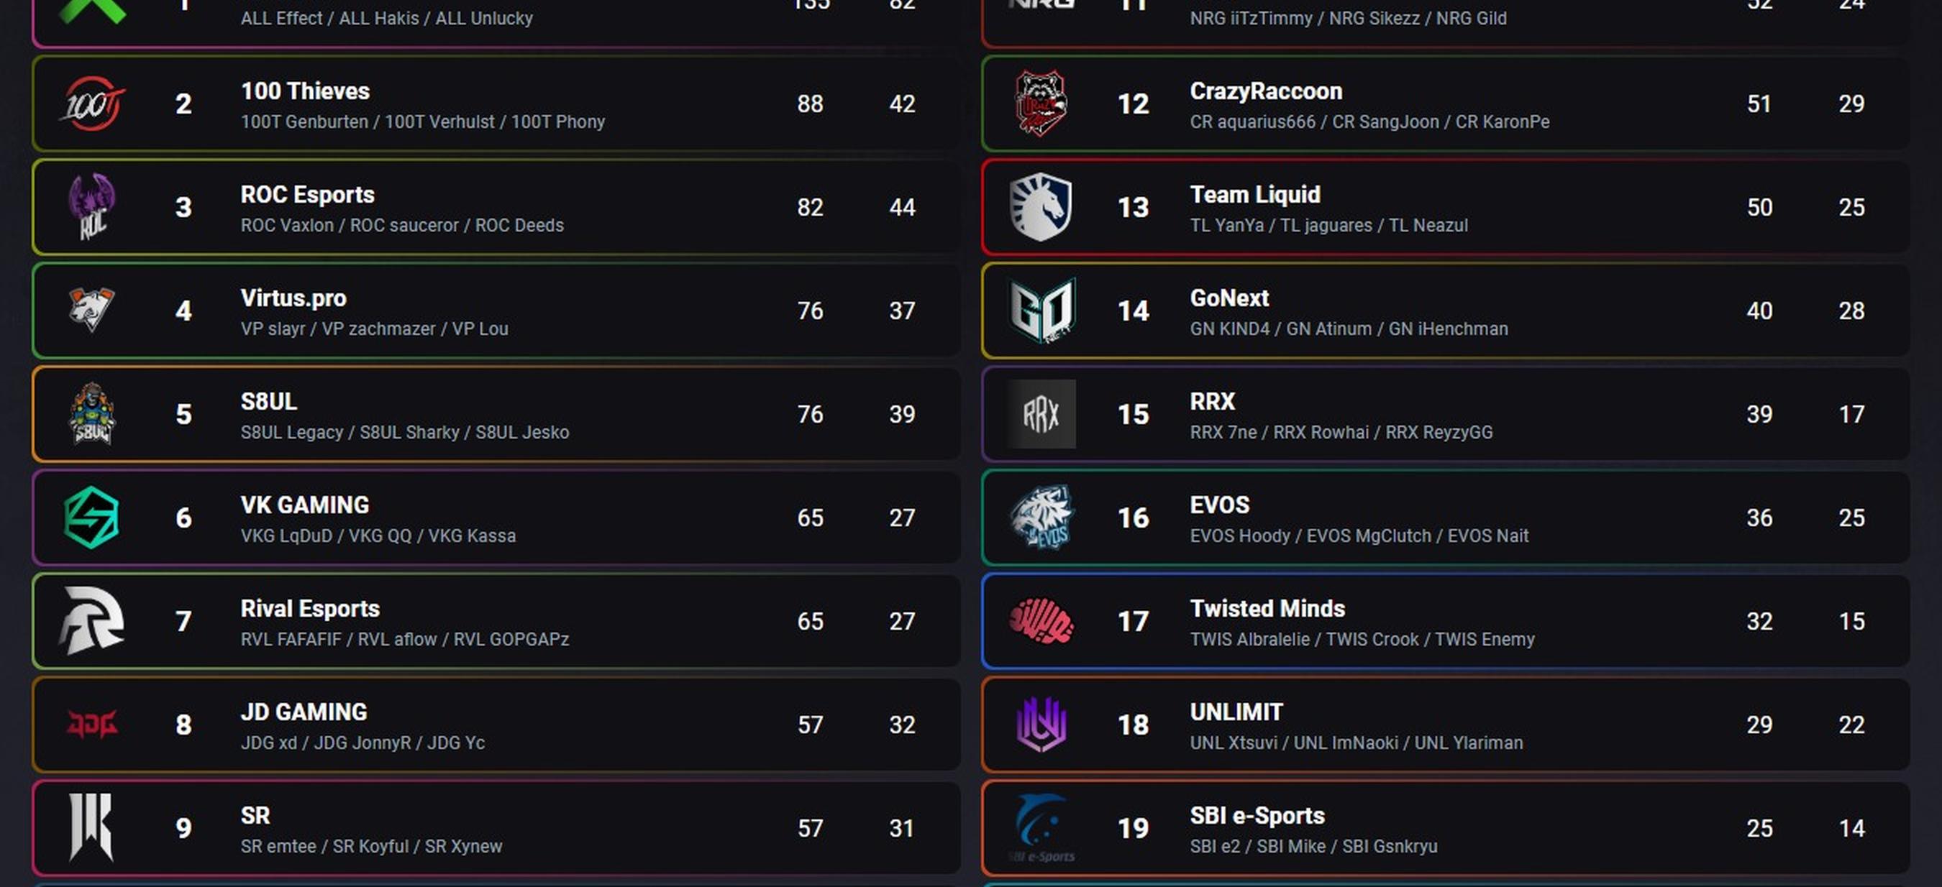The image size is (1942, 887).
Task: Click the Virtus.pro bear logo
Action: tap(92, 309)
